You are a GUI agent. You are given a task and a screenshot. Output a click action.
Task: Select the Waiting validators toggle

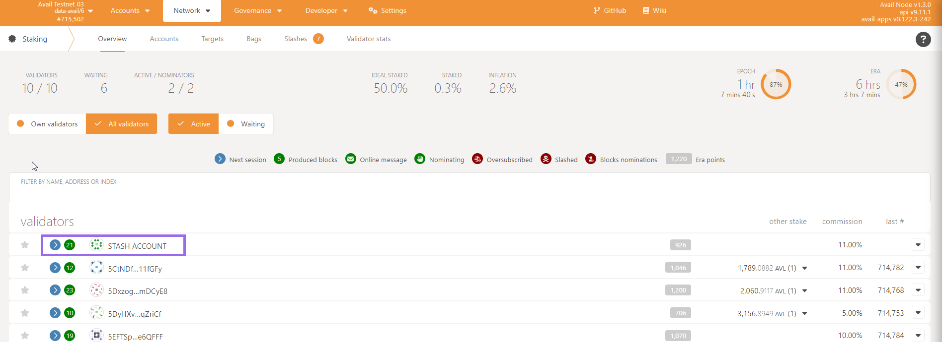[x=246, y=124]
